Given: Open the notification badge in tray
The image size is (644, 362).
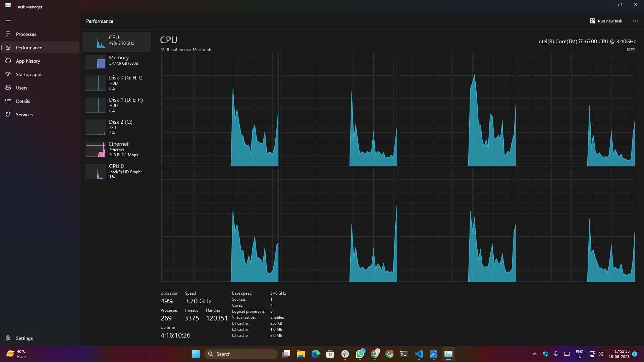Looking at the screenshot, I should point(635,354).
